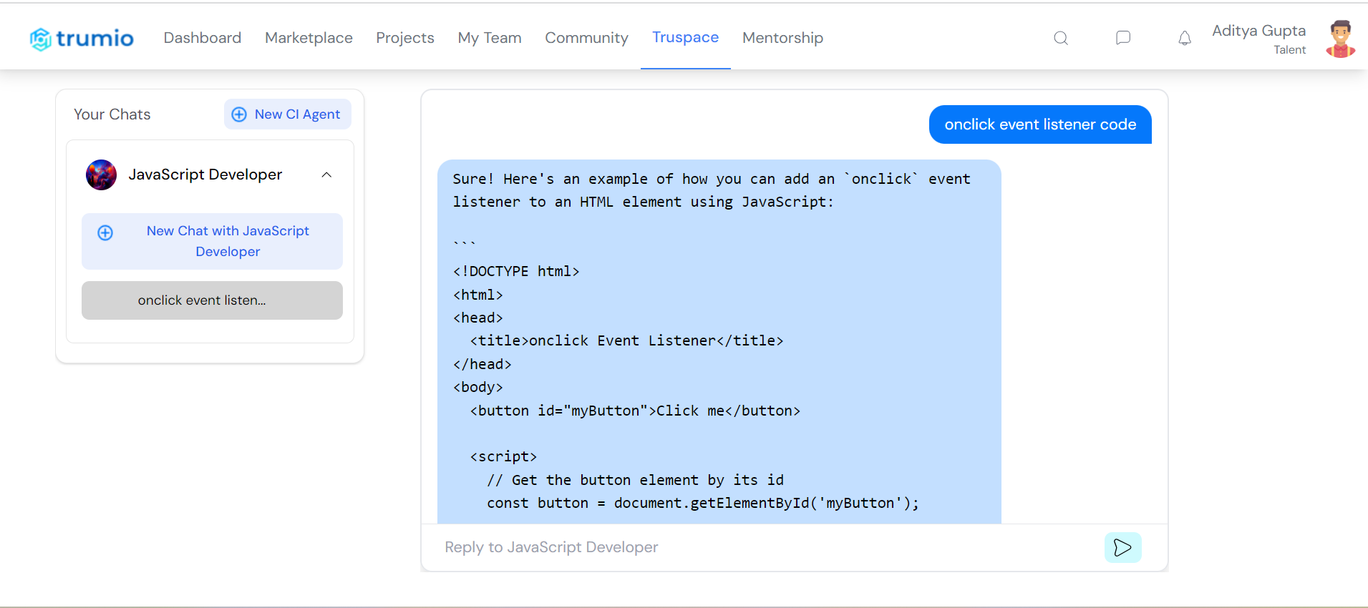Click the '<title>onclick Event Listener</title>' line

pyautogui.click(x=626, y=341)
